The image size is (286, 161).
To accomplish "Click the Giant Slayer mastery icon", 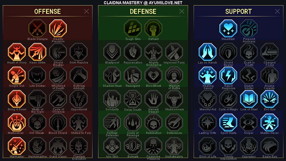I will [58, 146].
